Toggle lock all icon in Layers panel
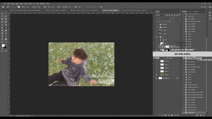The image size is (212, 119). coord(170,21)
